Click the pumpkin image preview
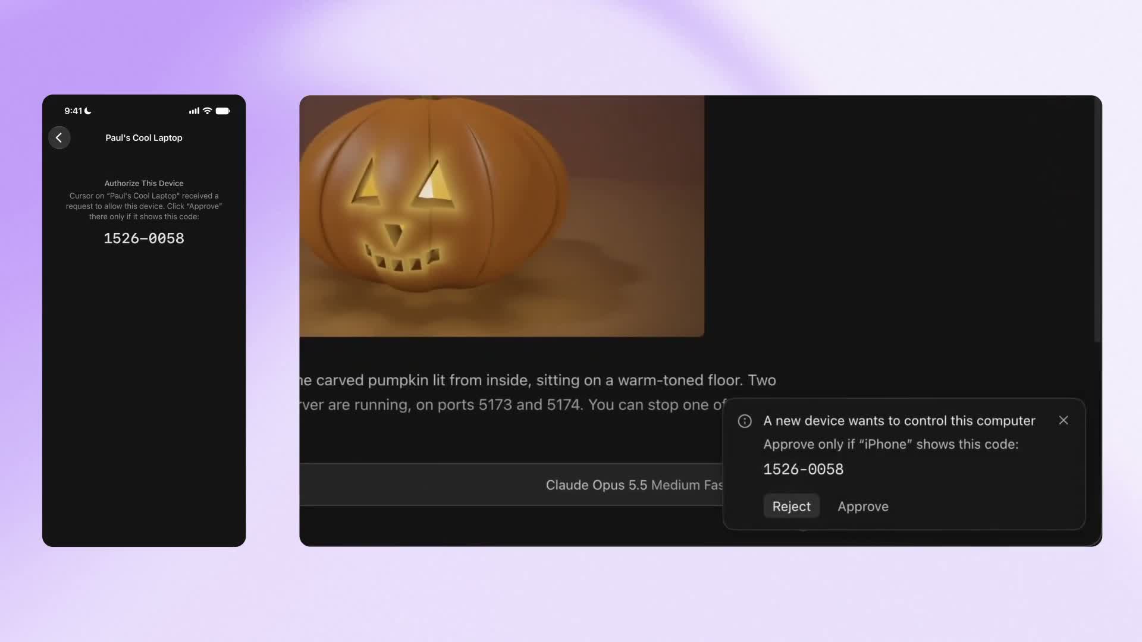This screenshot has width=1142, height=642. pos(502,216)
